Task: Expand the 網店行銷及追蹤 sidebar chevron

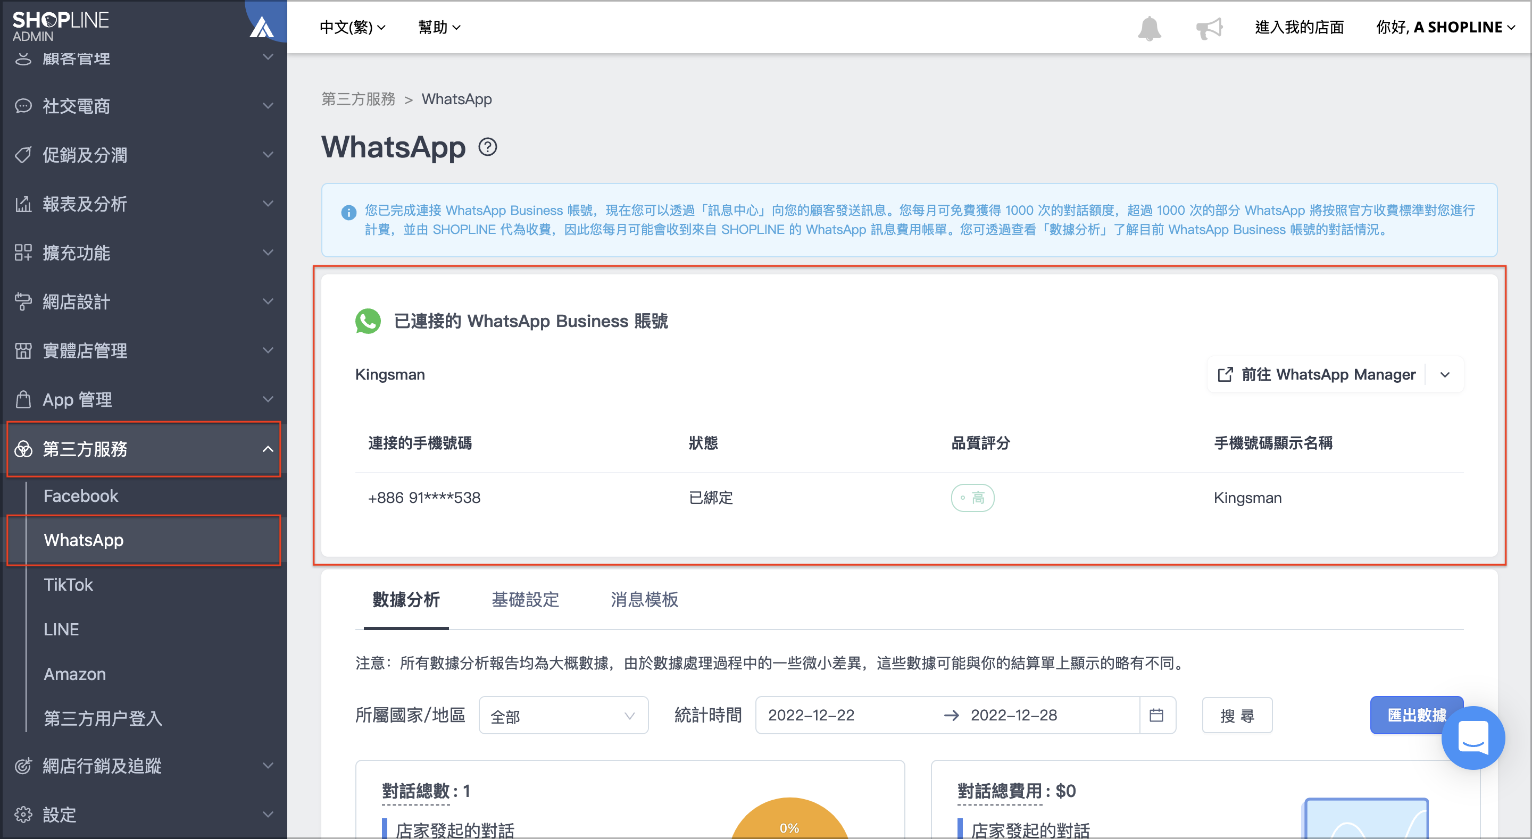Action: pos(268,765)
